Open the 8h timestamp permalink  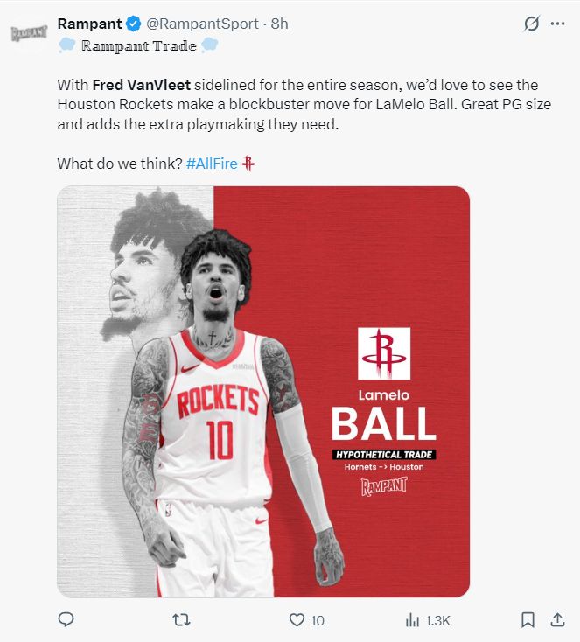point(279,24)
